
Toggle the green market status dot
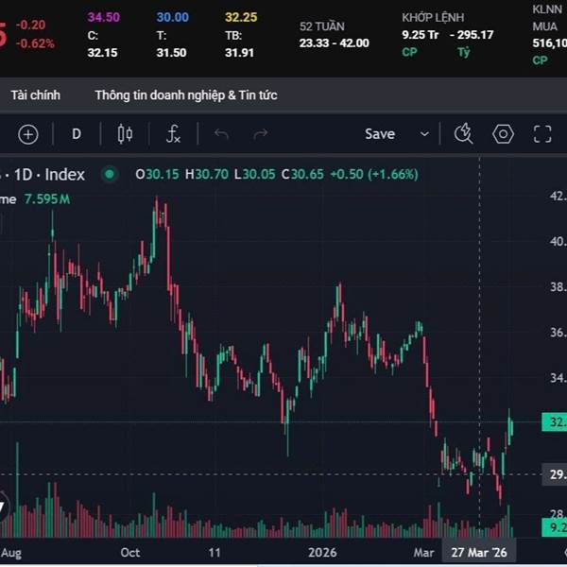tap(110, 174)
